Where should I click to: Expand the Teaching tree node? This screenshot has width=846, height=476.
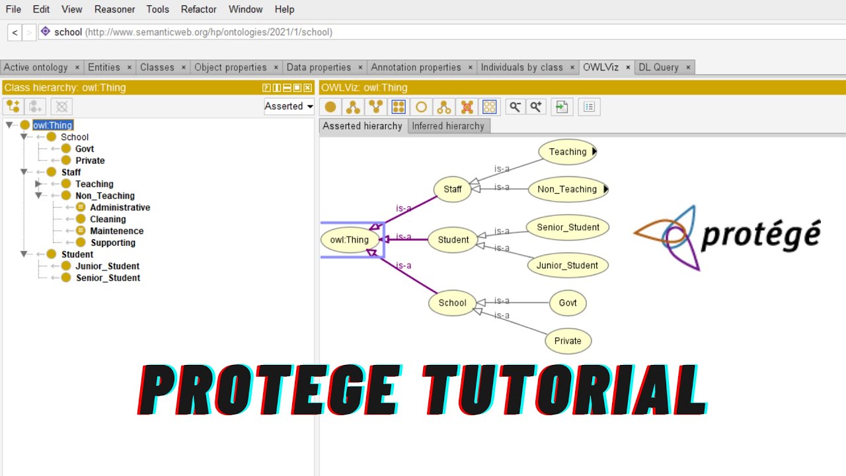(x=38, y=184)
